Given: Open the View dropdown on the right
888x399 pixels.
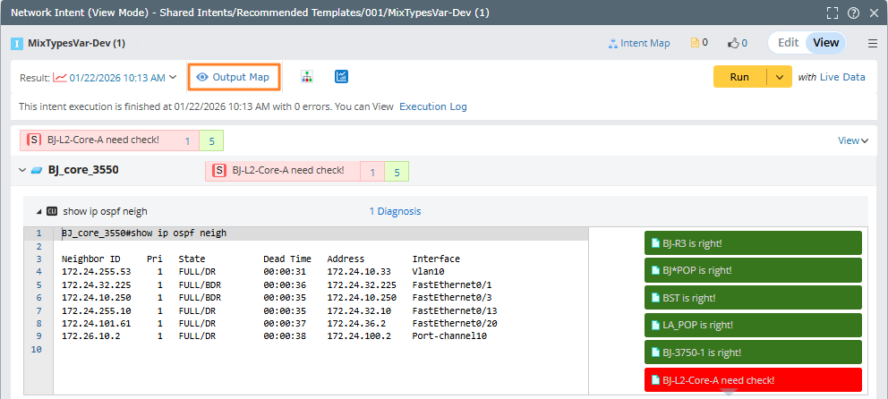Looking at the screenshot, I should (x=853, y=141).
